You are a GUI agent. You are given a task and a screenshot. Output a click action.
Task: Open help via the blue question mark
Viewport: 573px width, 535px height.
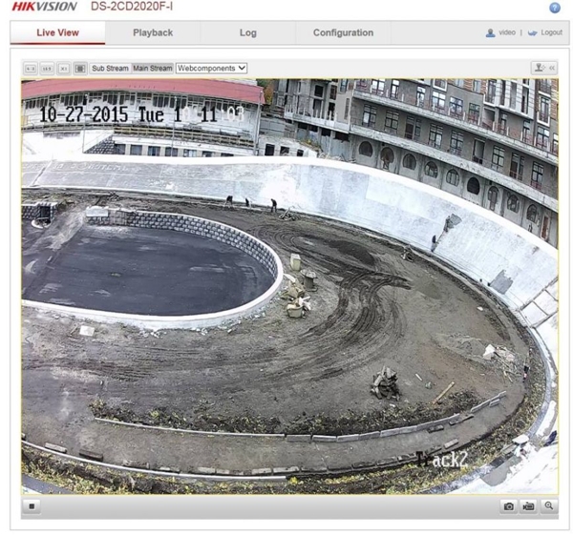[x=555, y=8]
